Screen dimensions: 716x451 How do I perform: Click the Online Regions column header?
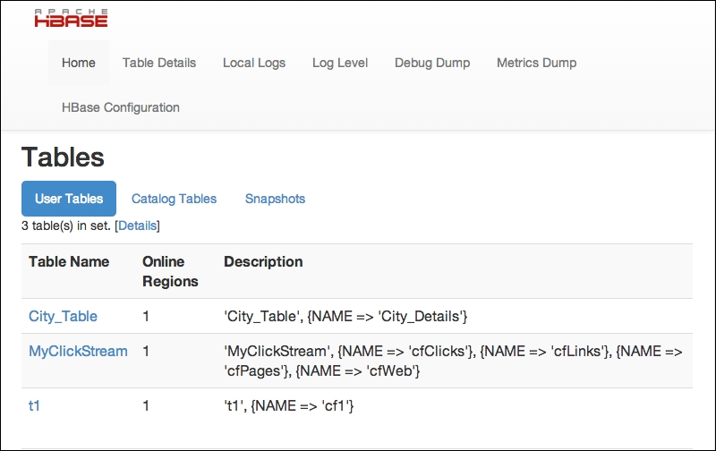(x=170, y=271)
